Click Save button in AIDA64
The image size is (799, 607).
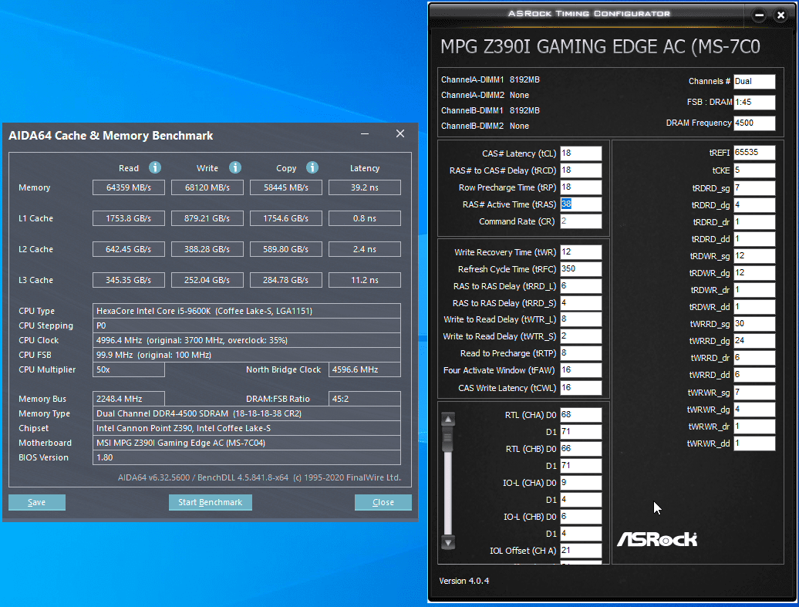(x=37, y=502)
